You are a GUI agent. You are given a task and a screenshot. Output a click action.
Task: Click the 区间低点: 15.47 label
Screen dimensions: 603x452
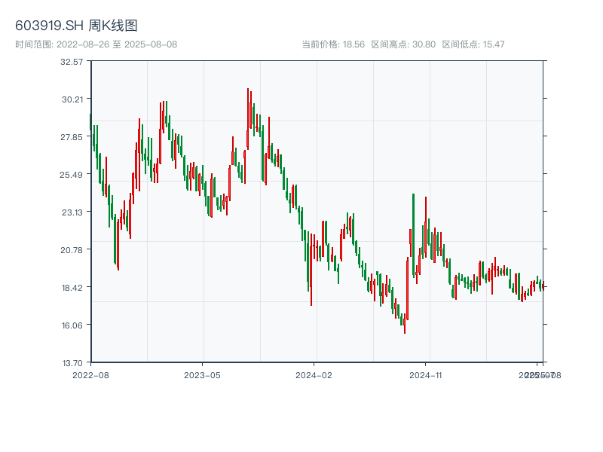click(x=473, y=44)
